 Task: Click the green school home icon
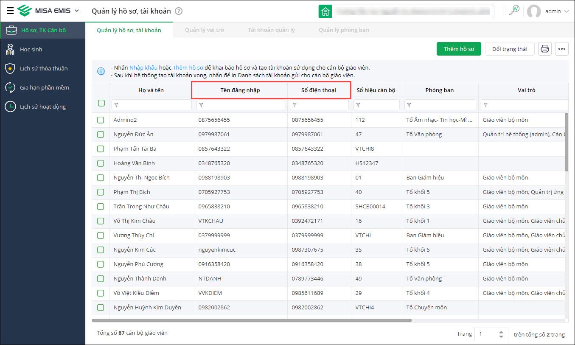[325, 11]
